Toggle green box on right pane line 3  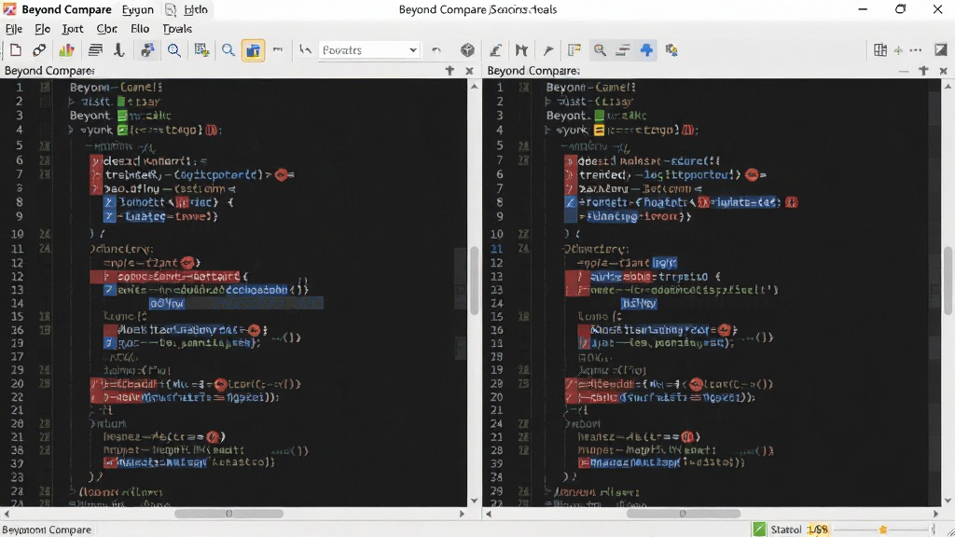pyautogui.click(x=600, y=116)
